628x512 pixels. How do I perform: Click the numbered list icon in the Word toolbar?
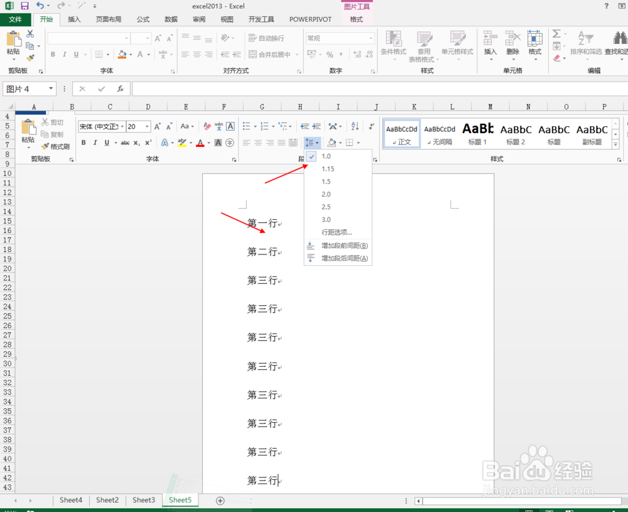[264, 126]
